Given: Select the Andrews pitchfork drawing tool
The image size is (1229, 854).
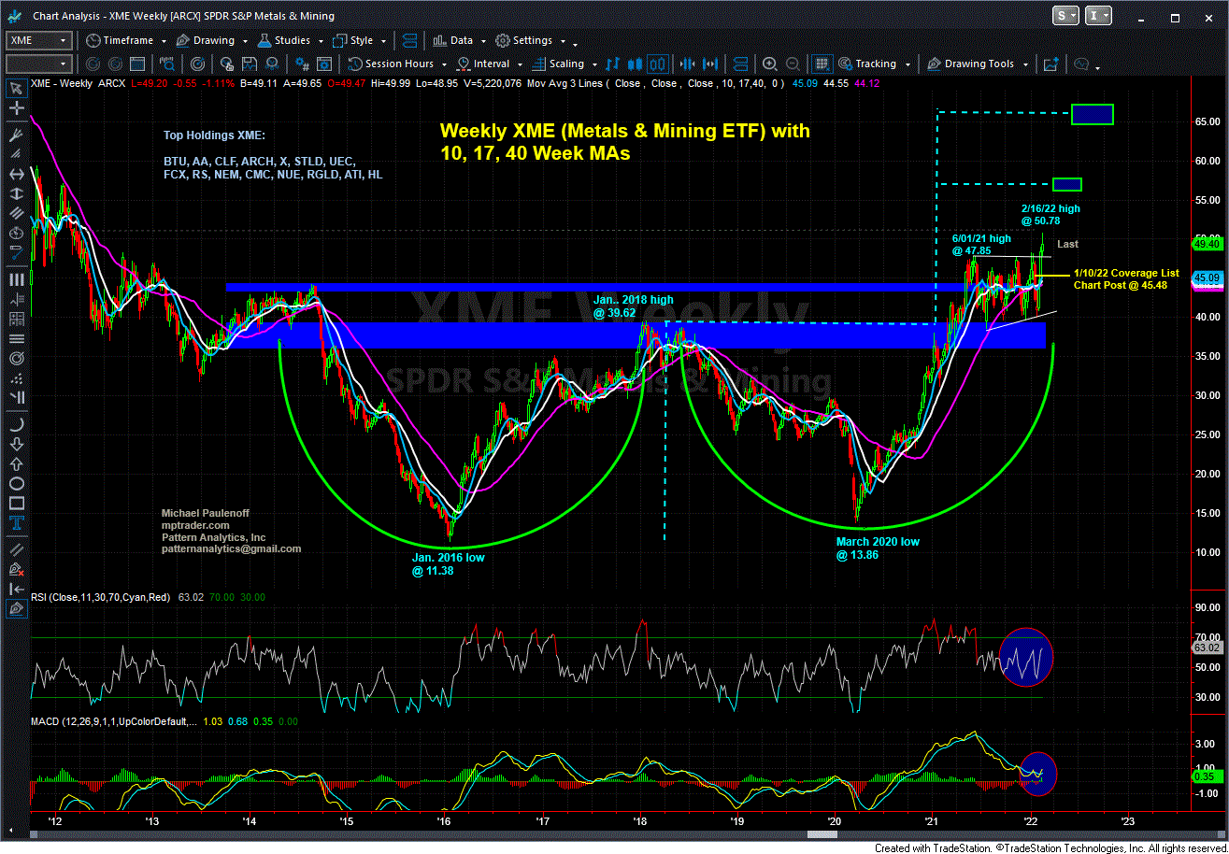Looking at the screenshot, I should pos(17,135).
